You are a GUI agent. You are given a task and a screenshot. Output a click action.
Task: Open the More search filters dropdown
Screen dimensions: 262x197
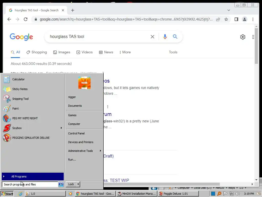click(x=125, y=52)
